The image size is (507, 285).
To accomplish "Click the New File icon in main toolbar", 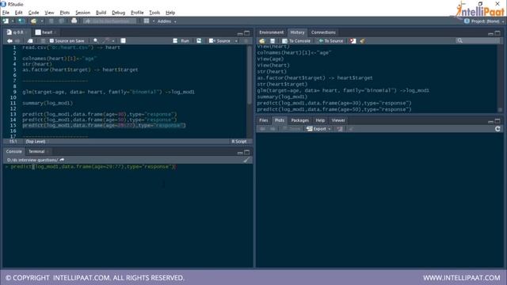I will tap(6, 21).
